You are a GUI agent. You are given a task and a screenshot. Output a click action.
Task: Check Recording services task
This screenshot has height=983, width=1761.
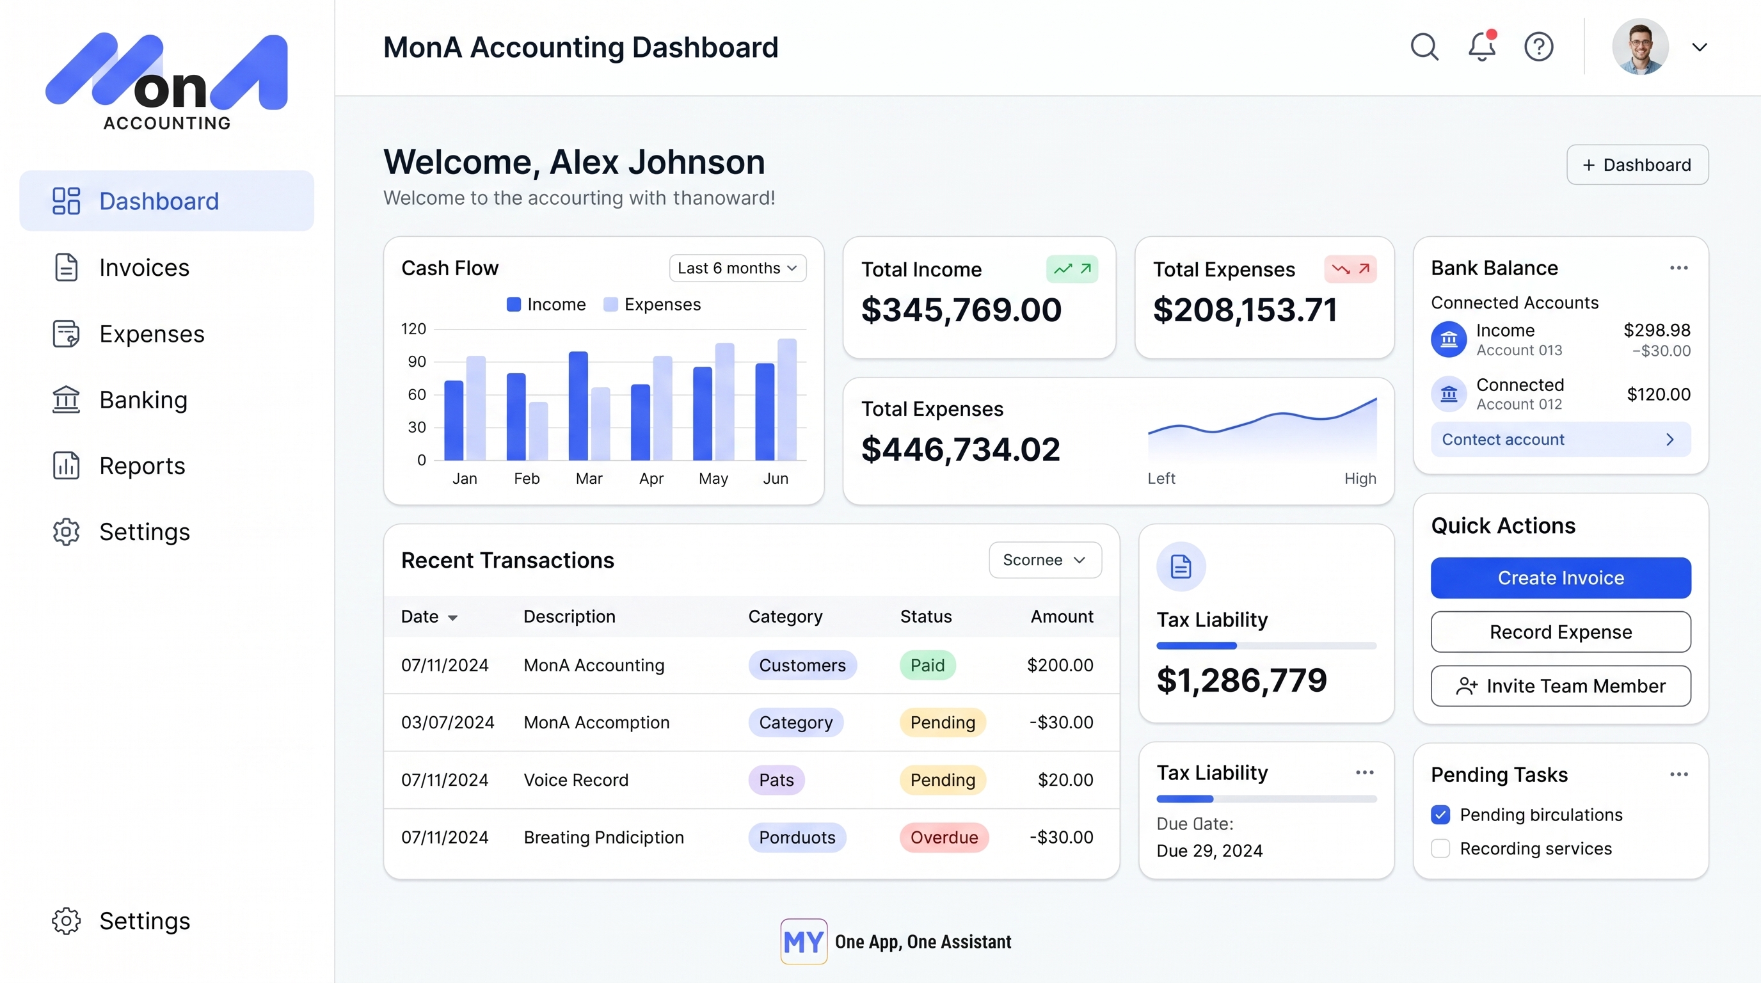(x=1440, y=849)
